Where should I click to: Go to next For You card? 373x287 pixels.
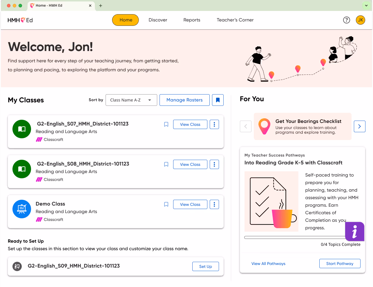tap(360, 126)
